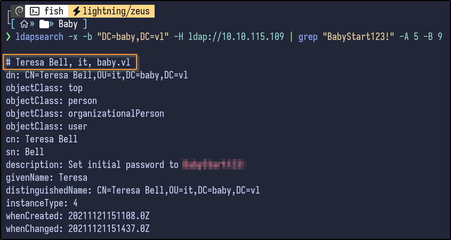Click the home icon in the prompt path
Image resolution: width=451 pixels, height=240 pixels.
coord(23,24)
